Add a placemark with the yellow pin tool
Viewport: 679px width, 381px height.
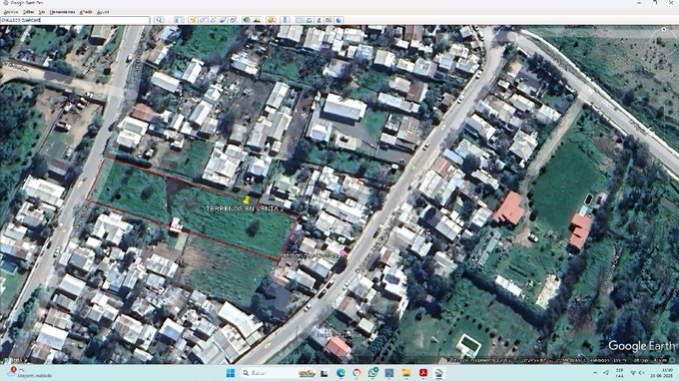(193, 20)
